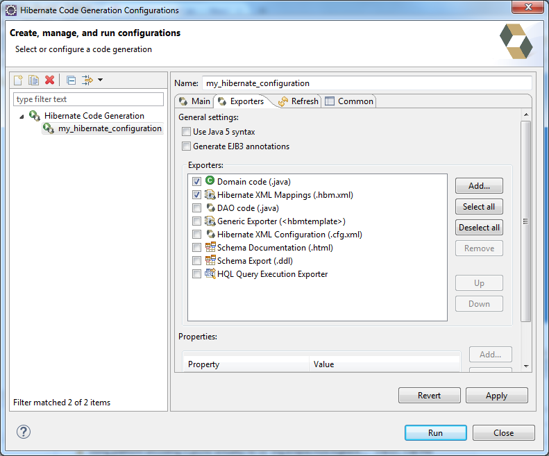Screen dimensions: 549x456
Task: Switch to the Main tab
Action: (x=194, y=101)
